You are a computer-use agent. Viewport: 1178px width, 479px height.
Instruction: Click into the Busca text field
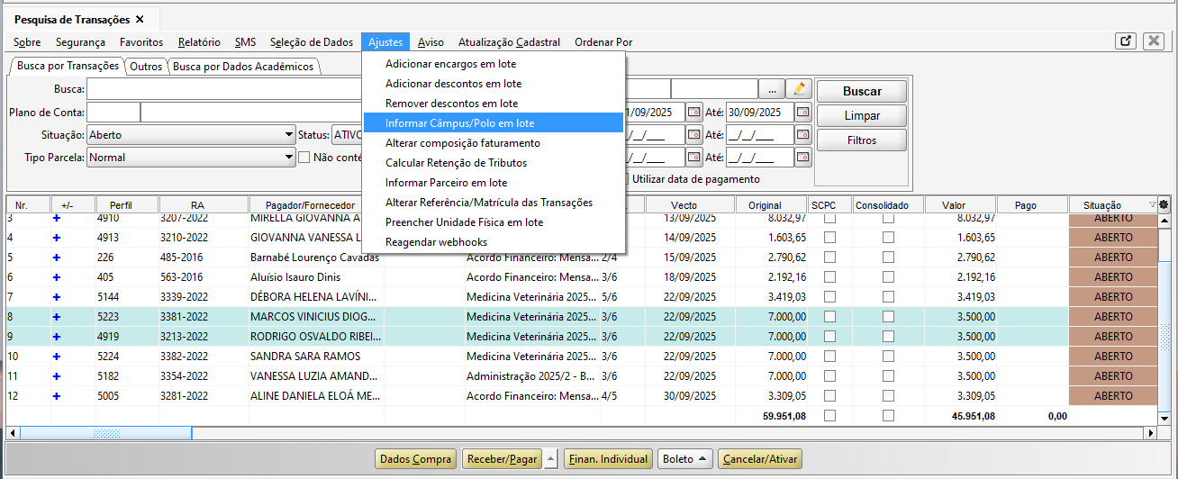pos(225,89)
